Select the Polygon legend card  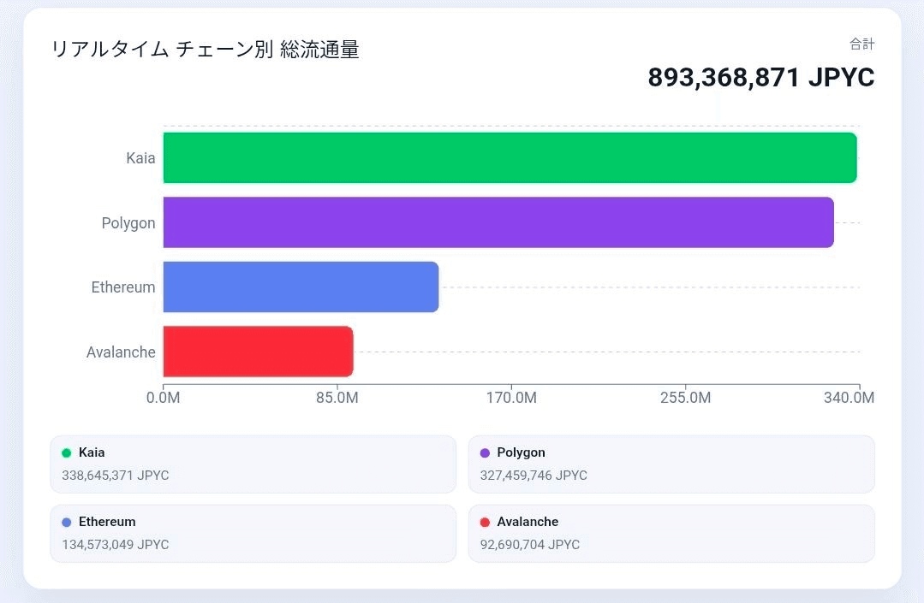pyautogui.click(x=671, y=464)
